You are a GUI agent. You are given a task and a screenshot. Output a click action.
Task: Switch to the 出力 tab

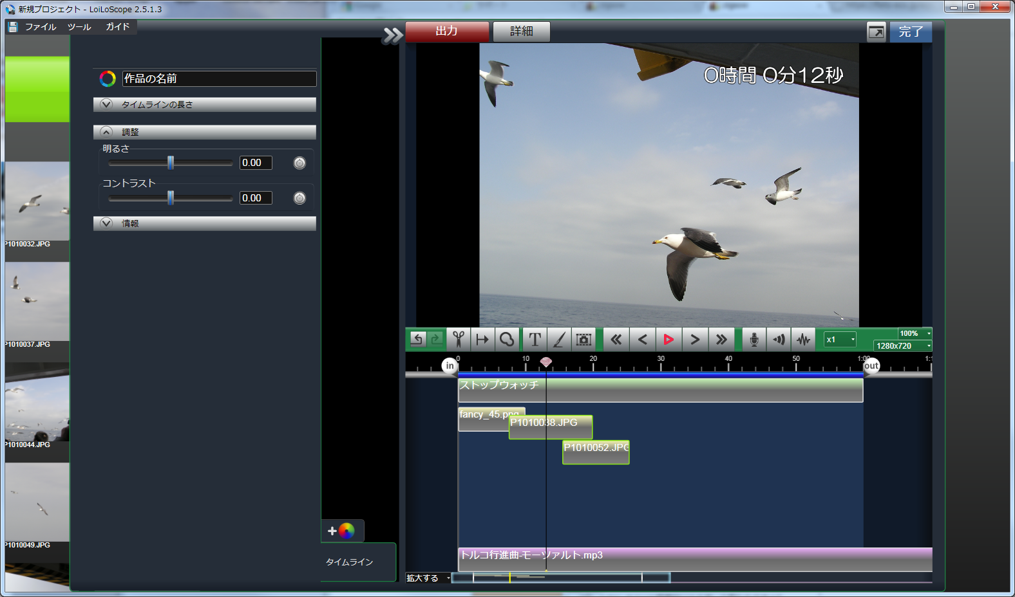coord(447,32)
